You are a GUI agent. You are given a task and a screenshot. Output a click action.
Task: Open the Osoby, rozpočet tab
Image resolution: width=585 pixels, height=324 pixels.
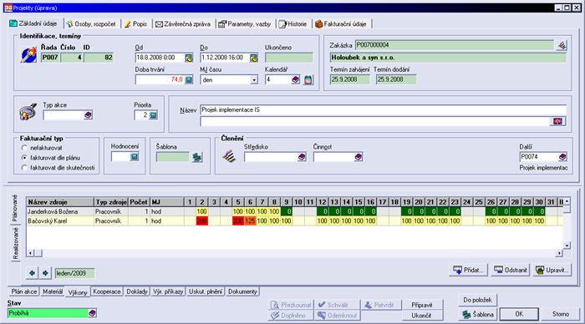[92, 24]
